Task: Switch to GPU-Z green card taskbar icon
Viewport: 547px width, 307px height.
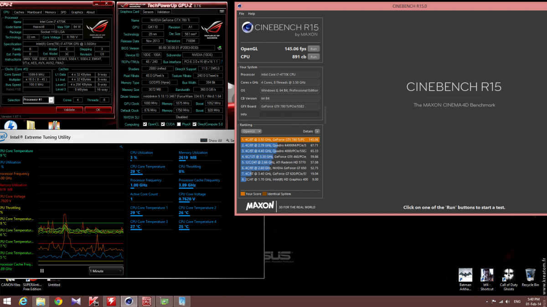Action: [x=164, y=301]
